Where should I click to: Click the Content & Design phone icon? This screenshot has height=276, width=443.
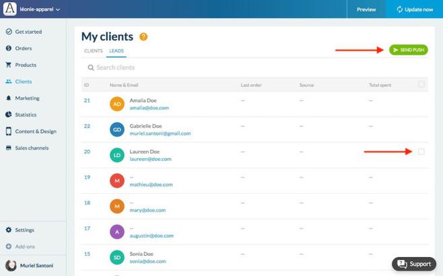click(x=9, y=131)
